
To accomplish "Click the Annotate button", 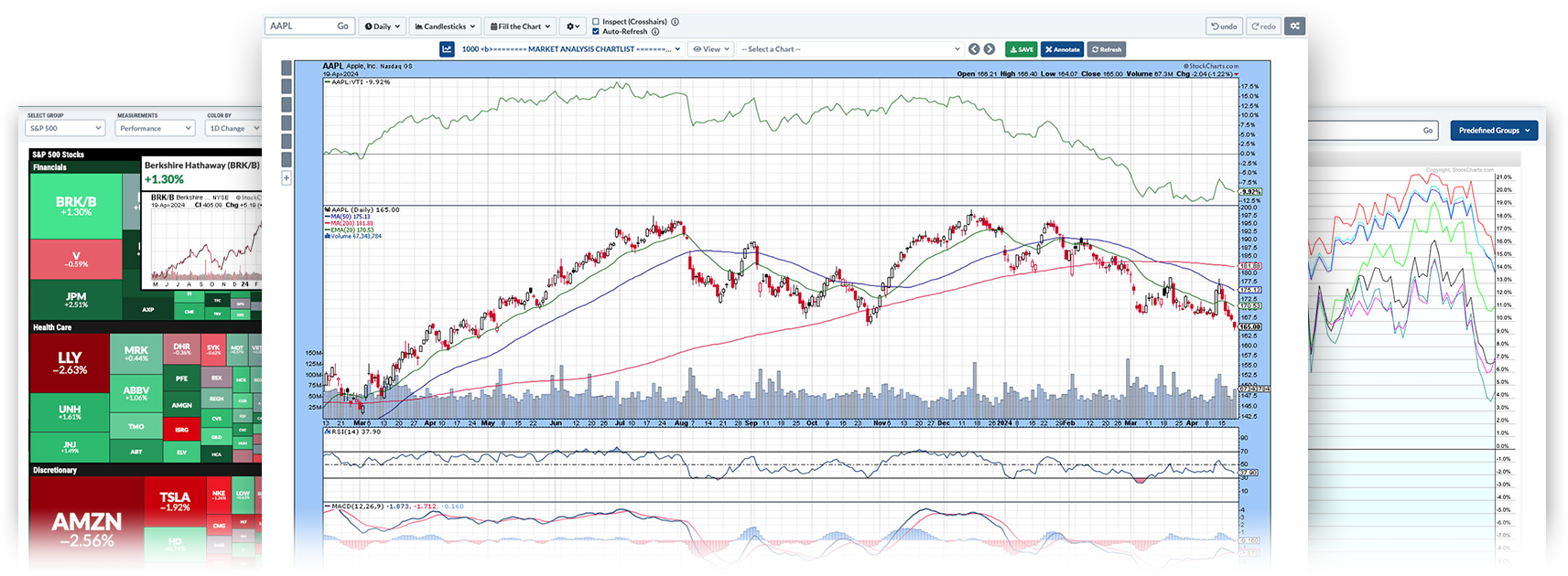I will (1062, 49).
